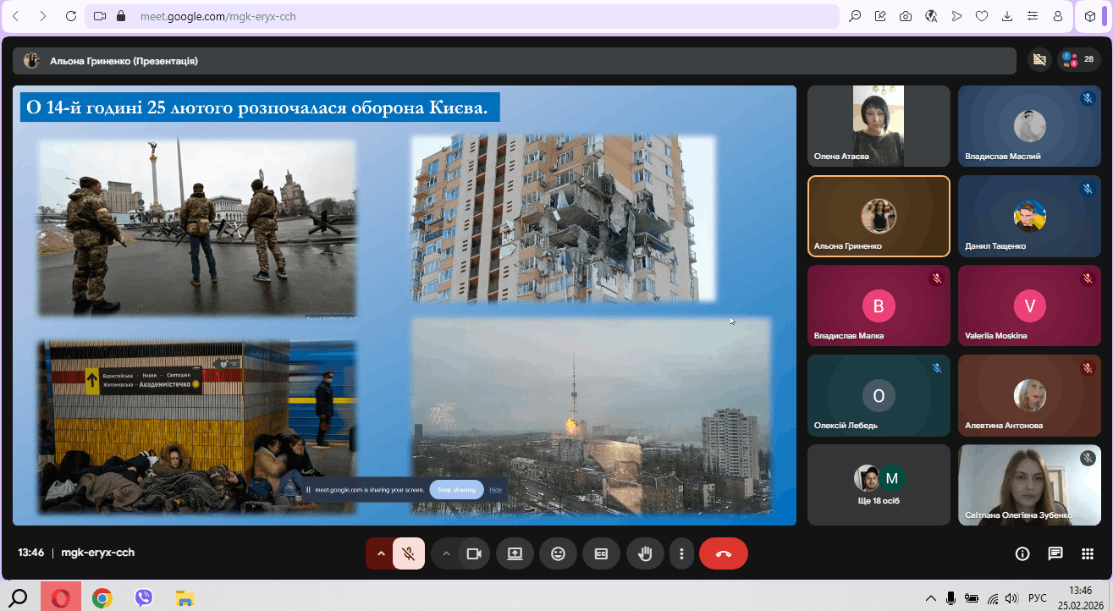Open the emoji reactions panel
The height and width of the screenshot is (611, 1113).
click(x=558, y=553)
